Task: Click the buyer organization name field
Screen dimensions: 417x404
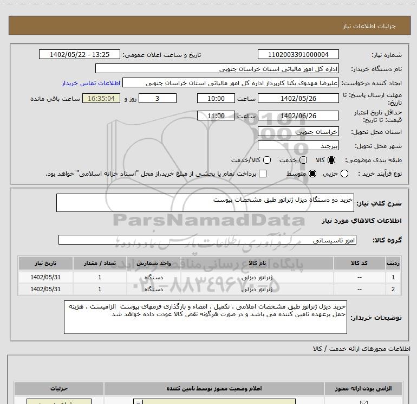Action: point(217,68)
